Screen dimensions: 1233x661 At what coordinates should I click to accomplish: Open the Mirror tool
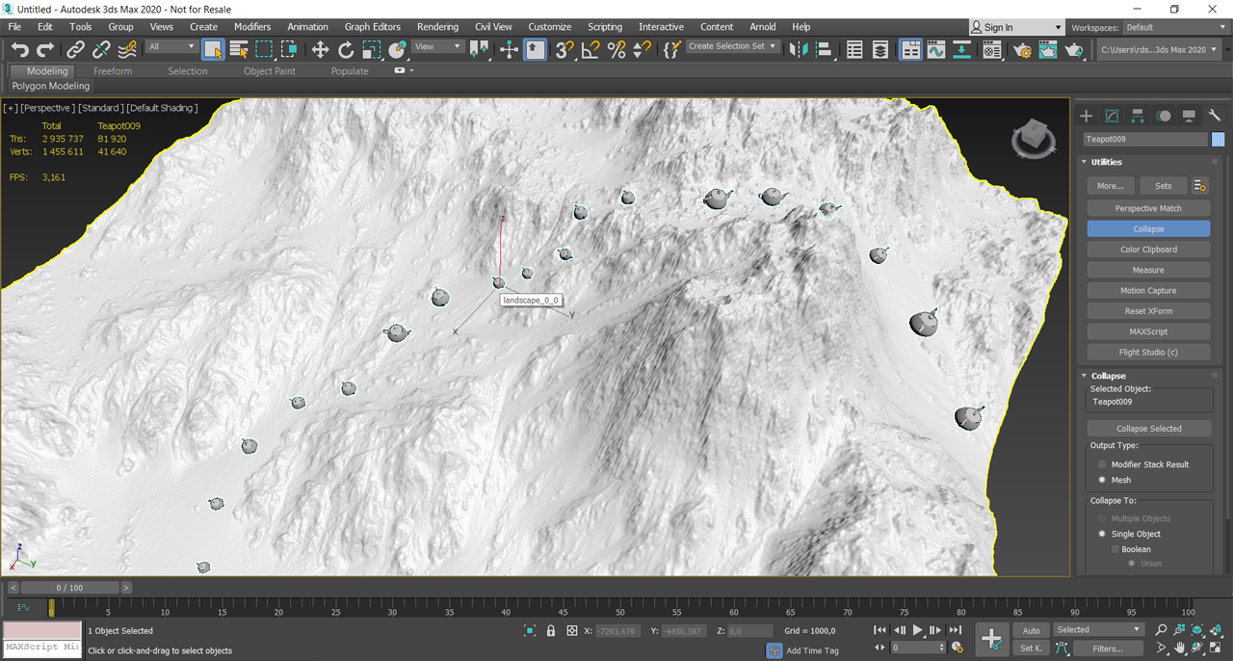click(x=798, y=50)
